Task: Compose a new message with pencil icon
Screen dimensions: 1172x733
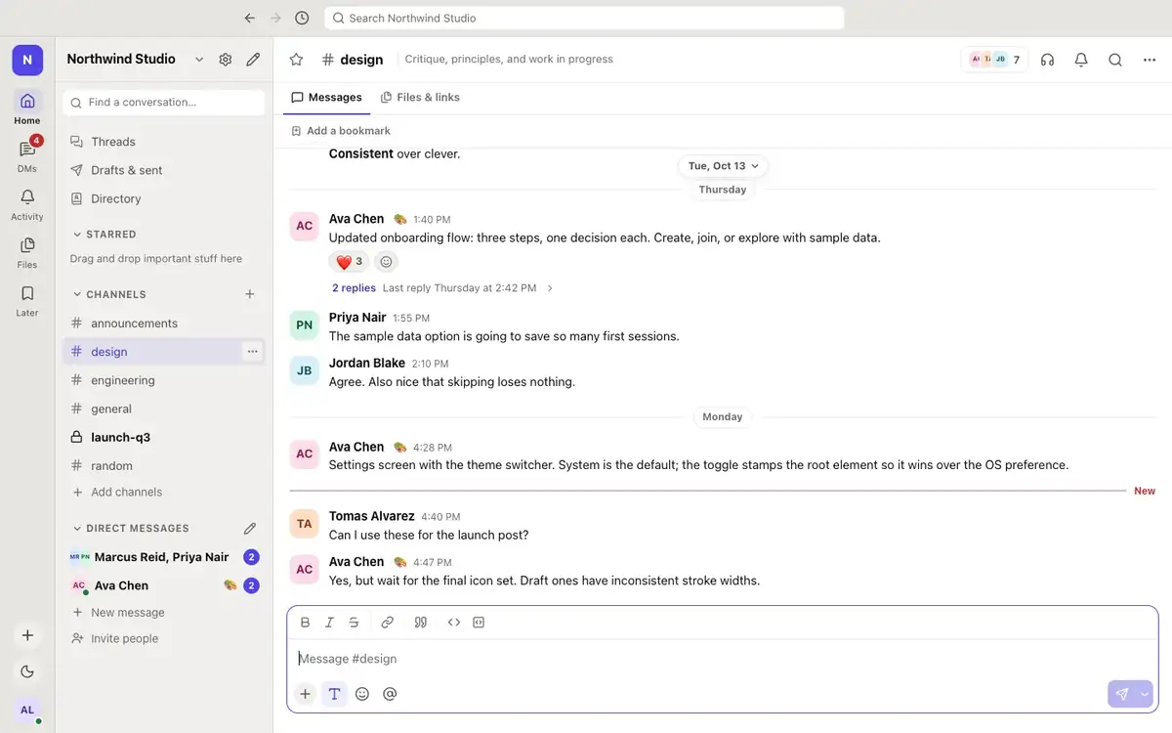Action: point(253,59)
